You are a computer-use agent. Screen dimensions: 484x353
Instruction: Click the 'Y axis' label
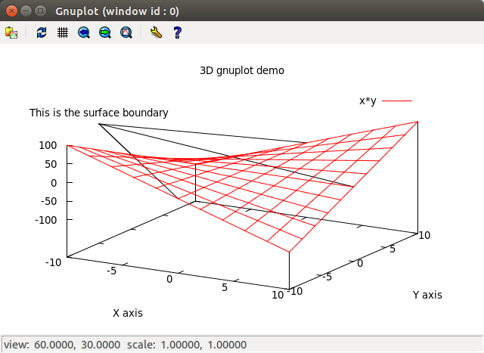427,295
